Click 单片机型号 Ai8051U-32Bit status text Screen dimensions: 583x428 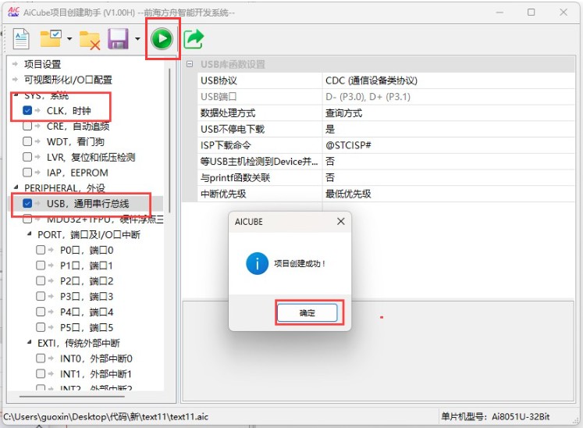496,416
